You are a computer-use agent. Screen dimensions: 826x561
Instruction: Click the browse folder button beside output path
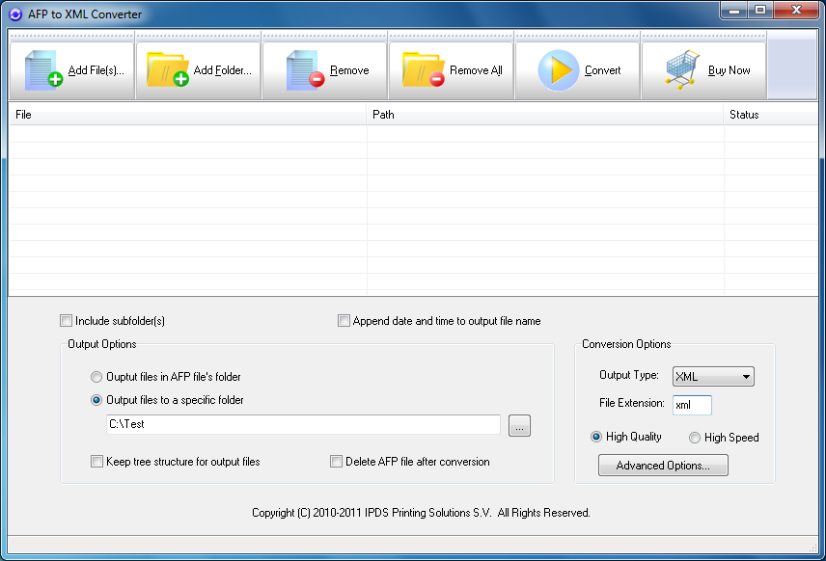tap(519, 425)
